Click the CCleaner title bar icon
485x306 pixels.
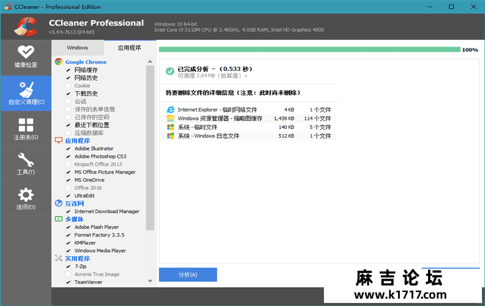(9, 7)
